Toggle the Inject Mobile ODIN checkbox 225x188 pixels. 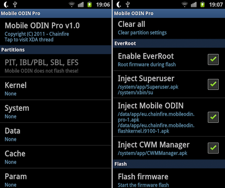[x=213, y=117]
